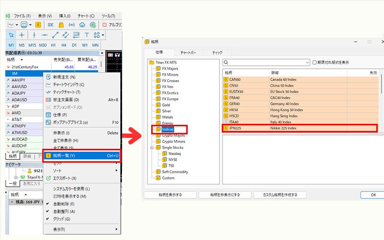Open the symbol search dropdown arrow
384x240 pixels.
pos(307,62)
